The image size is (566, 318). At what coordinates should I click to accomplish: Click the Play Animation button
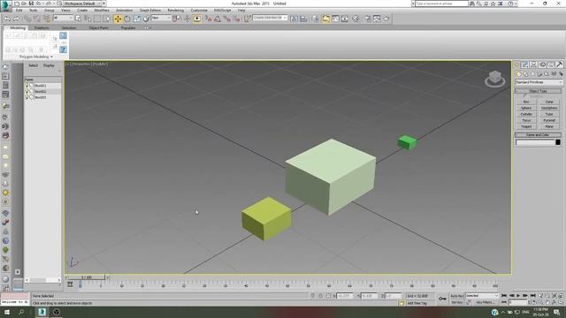click(x=519, y=296)
